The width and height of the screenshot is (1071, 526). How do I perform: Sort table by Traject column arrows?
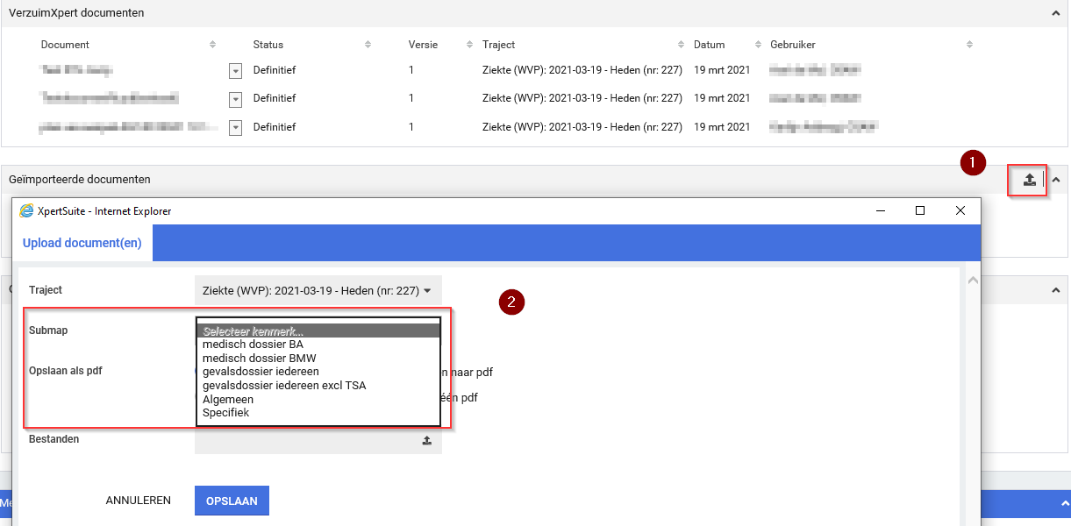coord(682,45)
